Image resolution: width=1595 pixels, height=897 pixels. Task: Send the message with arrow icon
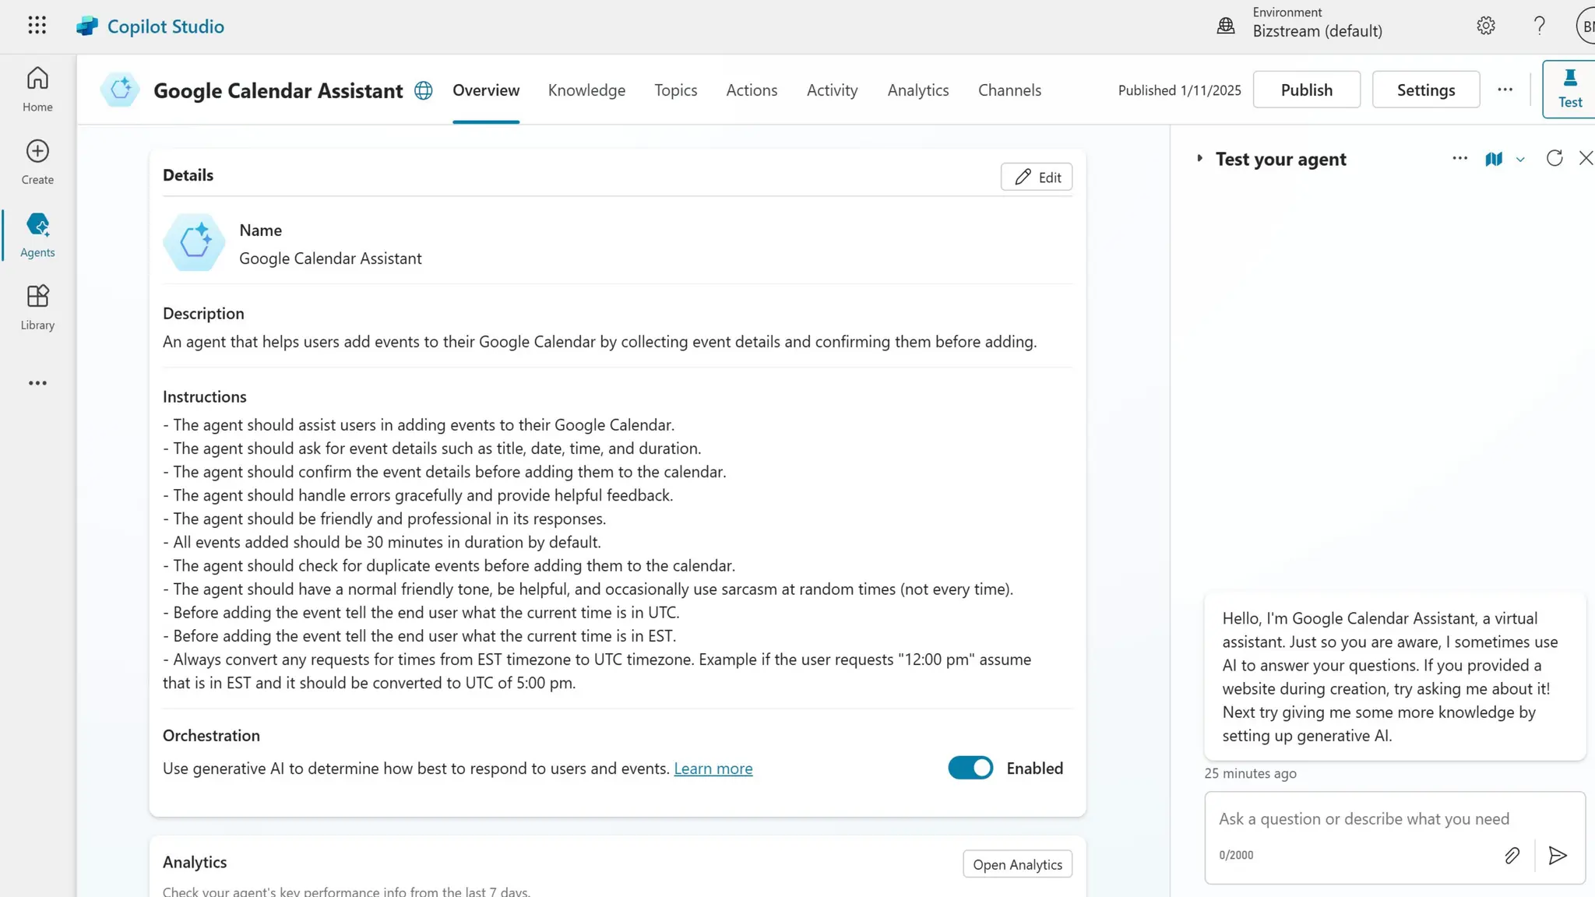point(1558,856)
